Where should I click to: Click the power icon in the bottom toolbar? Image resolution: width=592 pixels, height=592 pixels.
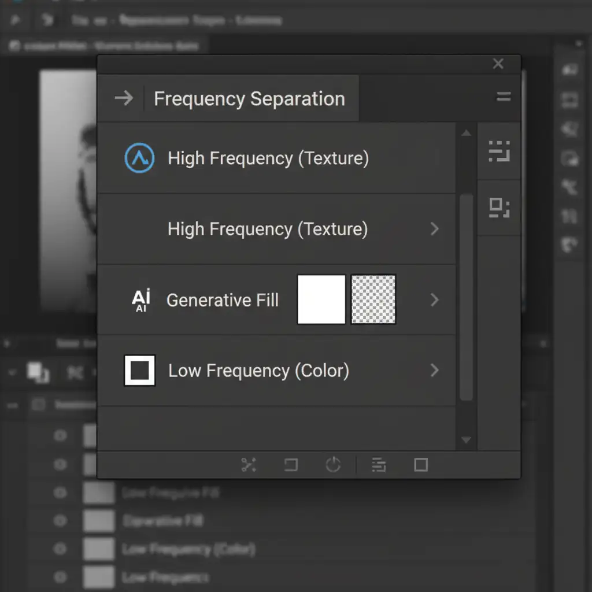(333, 465)
